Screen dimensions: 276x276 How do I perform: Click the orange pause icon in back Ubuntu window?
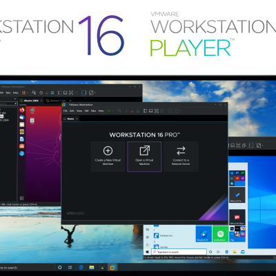coord(23,92)
